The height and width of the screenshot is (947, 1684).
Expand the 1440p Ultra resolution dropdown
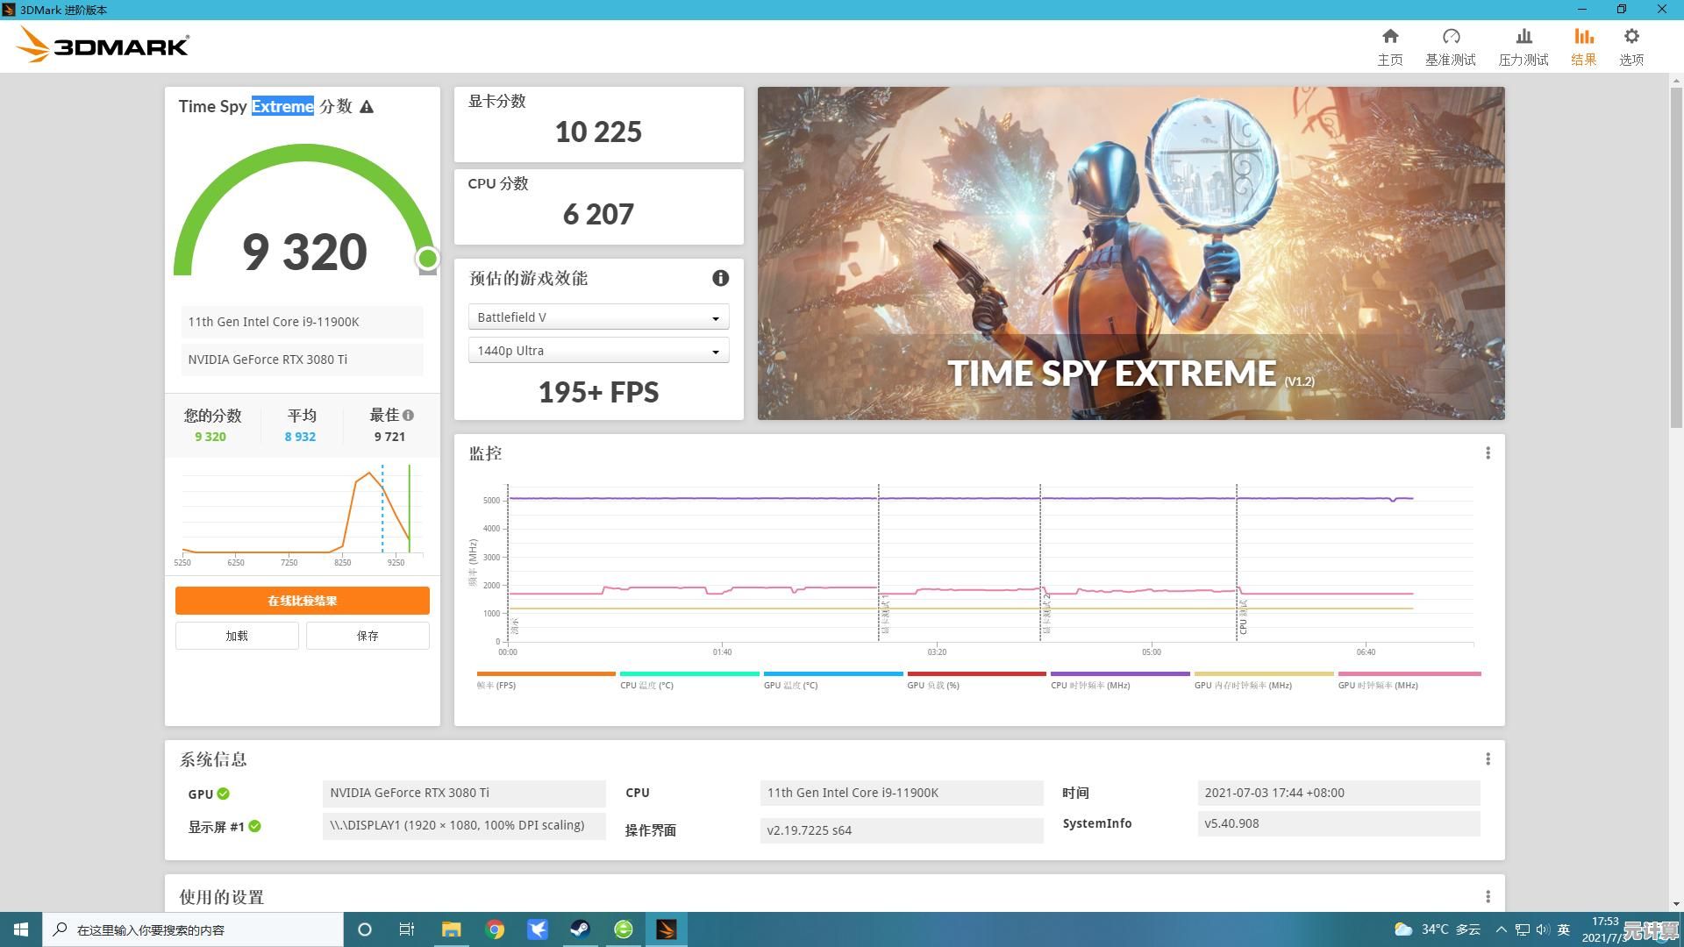click(x=598, y=351)
